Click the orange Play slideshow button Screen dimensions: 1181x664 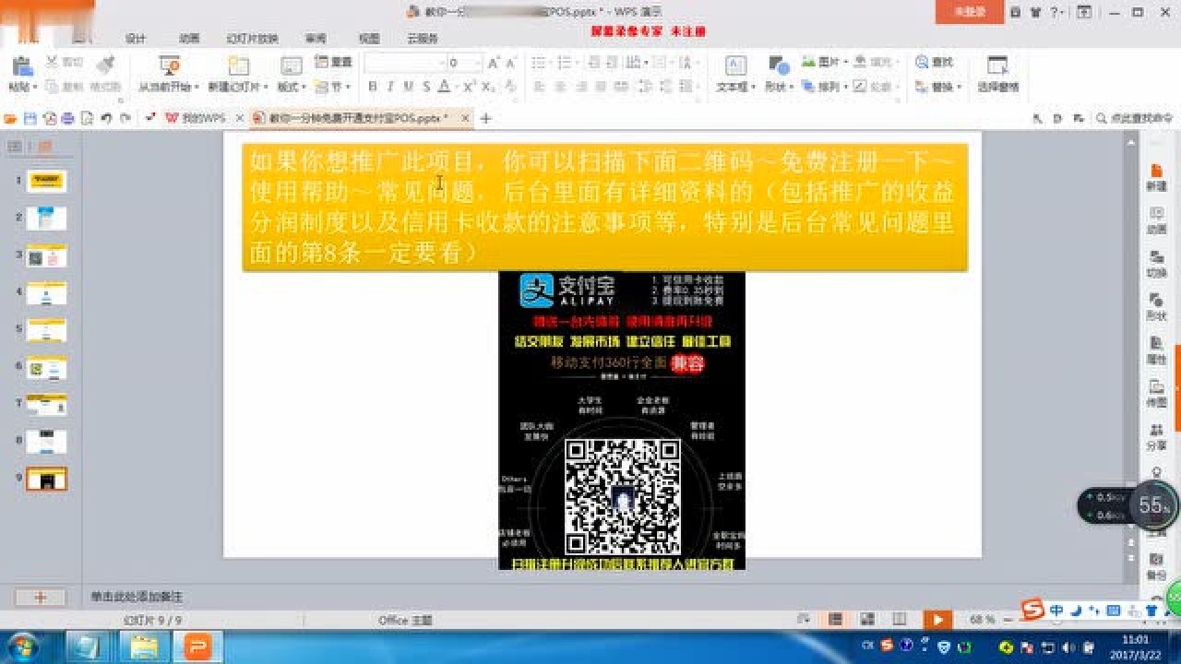coord(936,620)
